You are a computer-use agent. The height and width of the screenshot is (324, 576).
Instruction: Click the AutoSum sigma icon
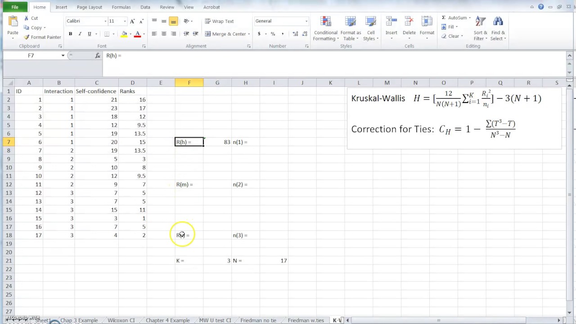click(444, 18)
